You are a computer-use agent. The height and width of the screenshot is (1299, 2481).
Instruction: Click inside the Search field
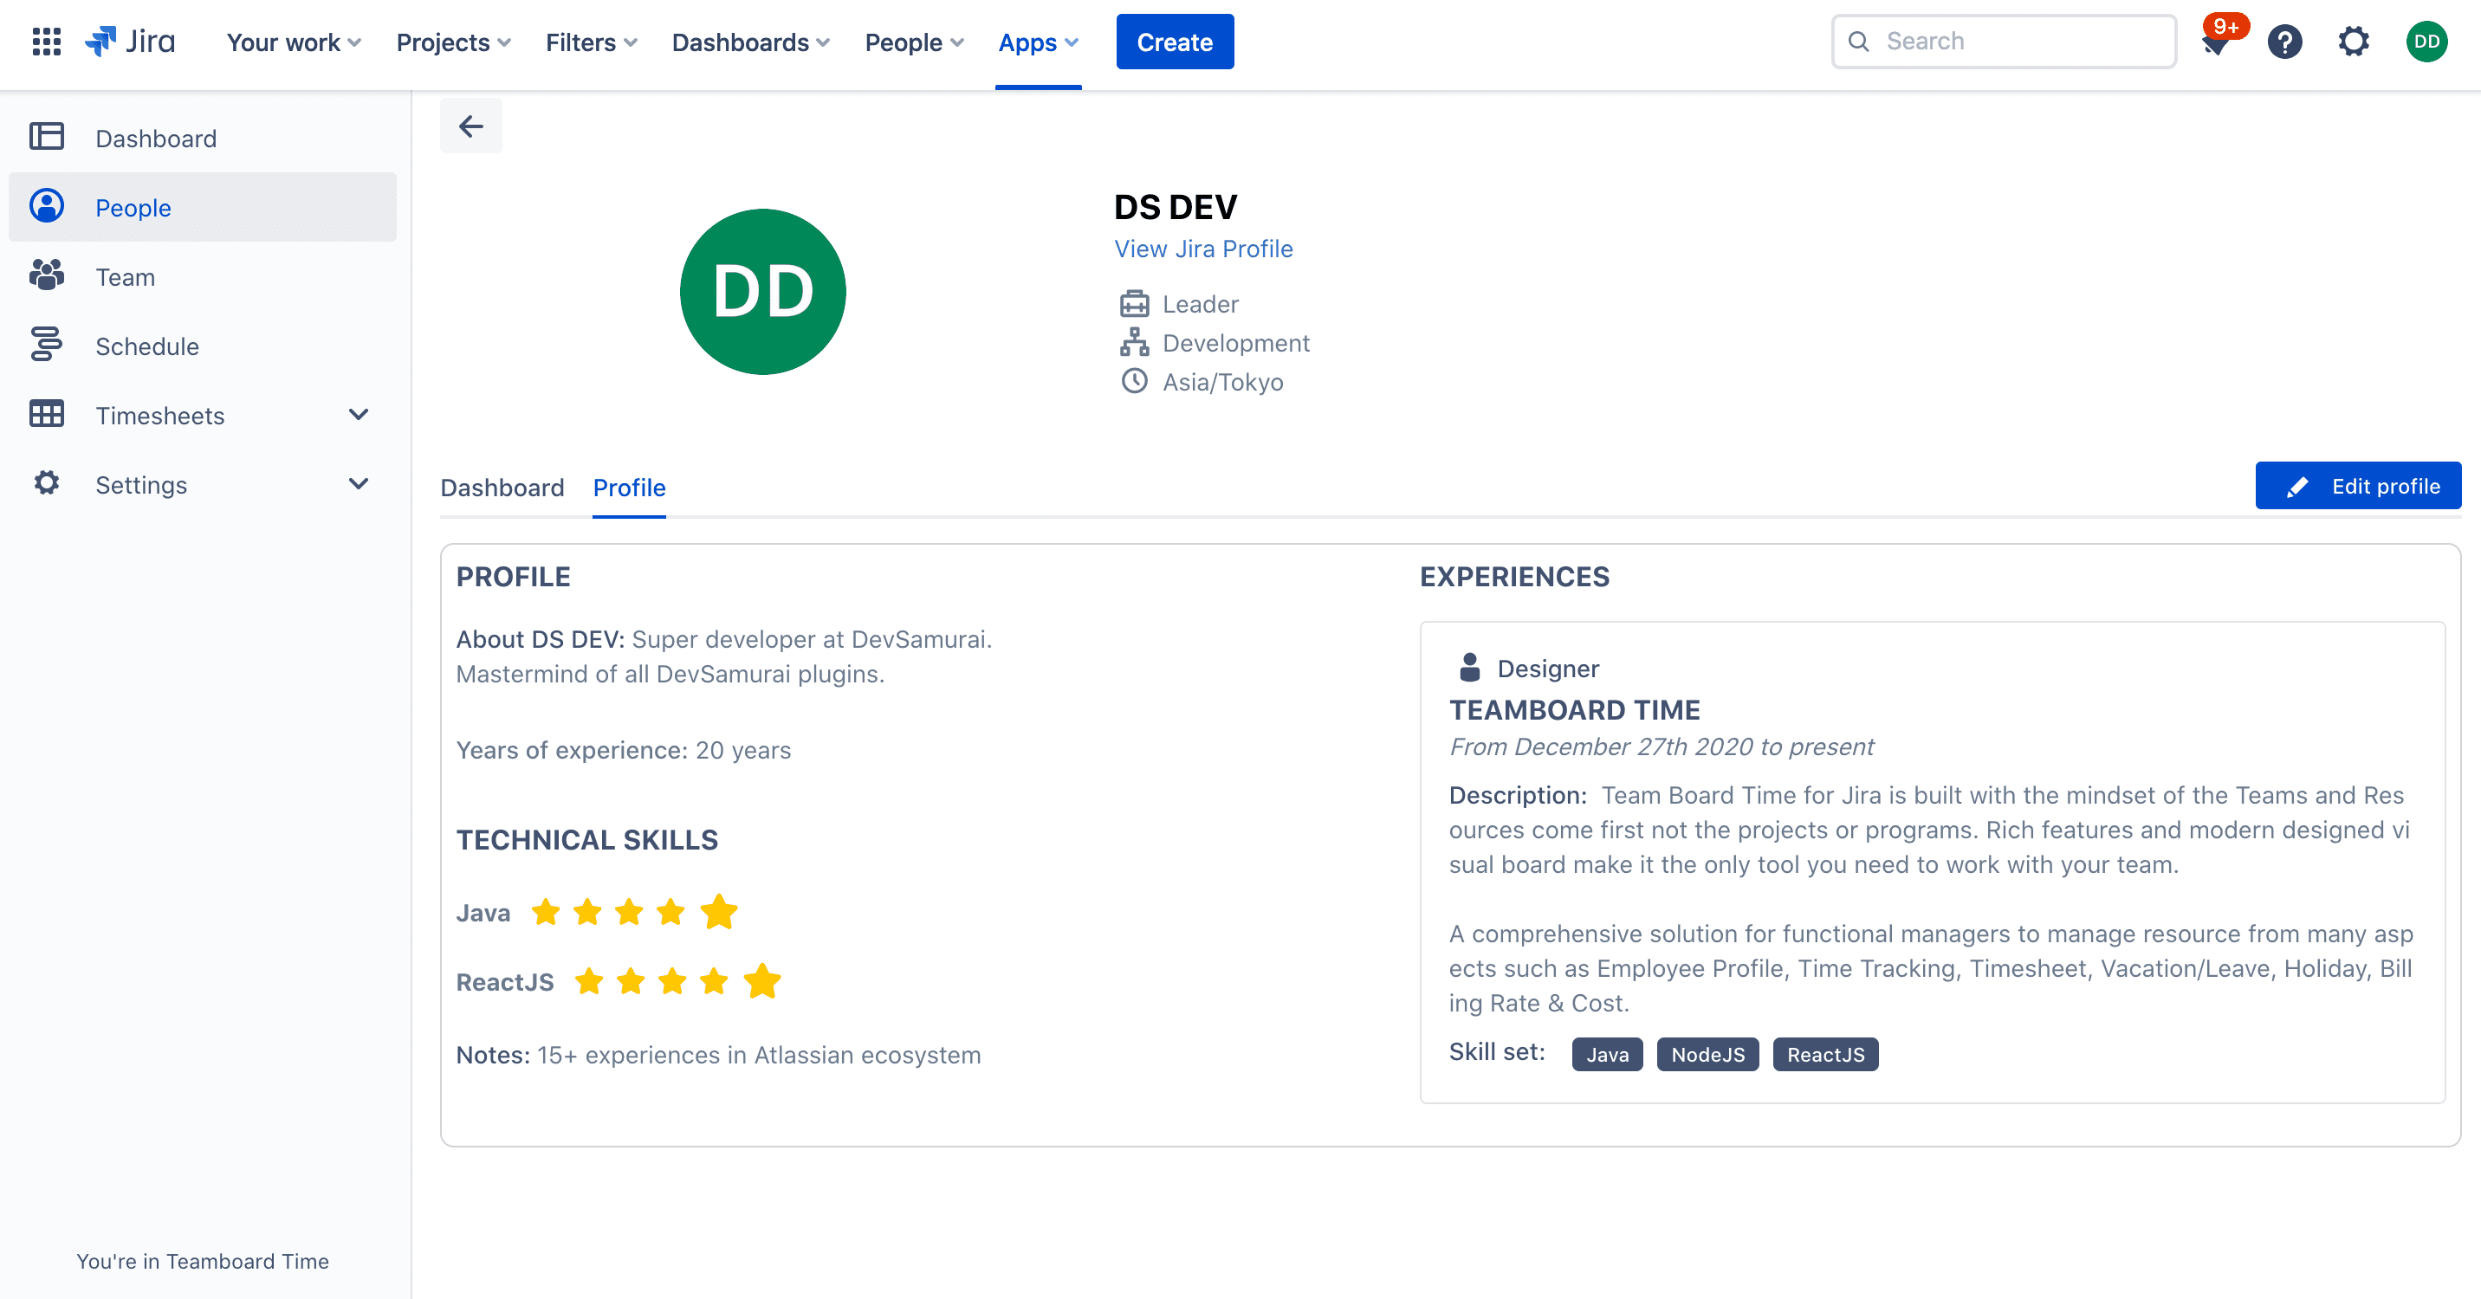(x=2004, y=41)
